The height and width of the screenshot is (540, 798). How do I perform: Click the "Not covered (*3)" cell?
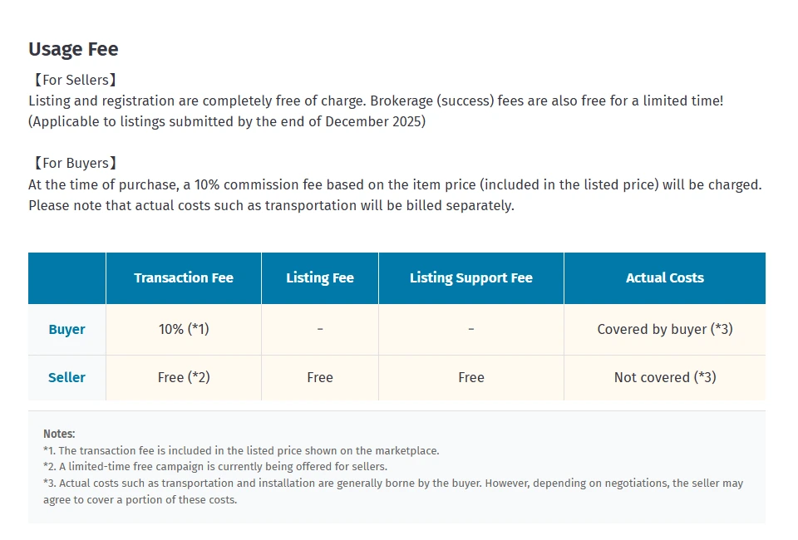coord(664,378)
